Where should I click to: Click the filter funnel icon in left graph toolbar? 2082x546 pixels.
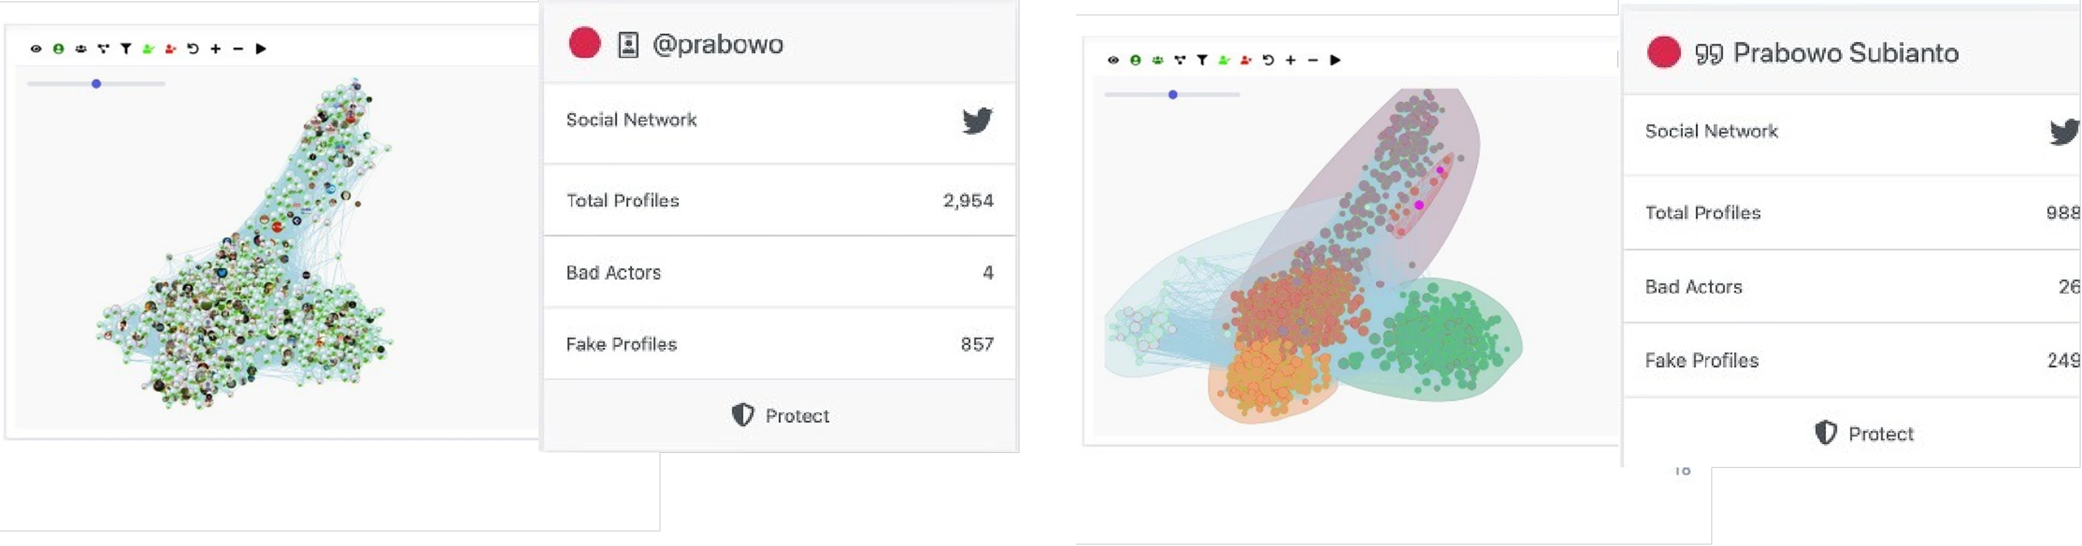click(126, 49)
